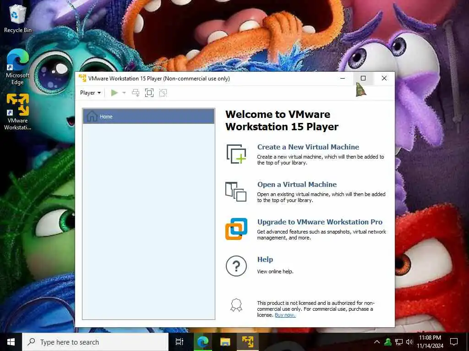Click the "View online help." text

click(275, 271)
